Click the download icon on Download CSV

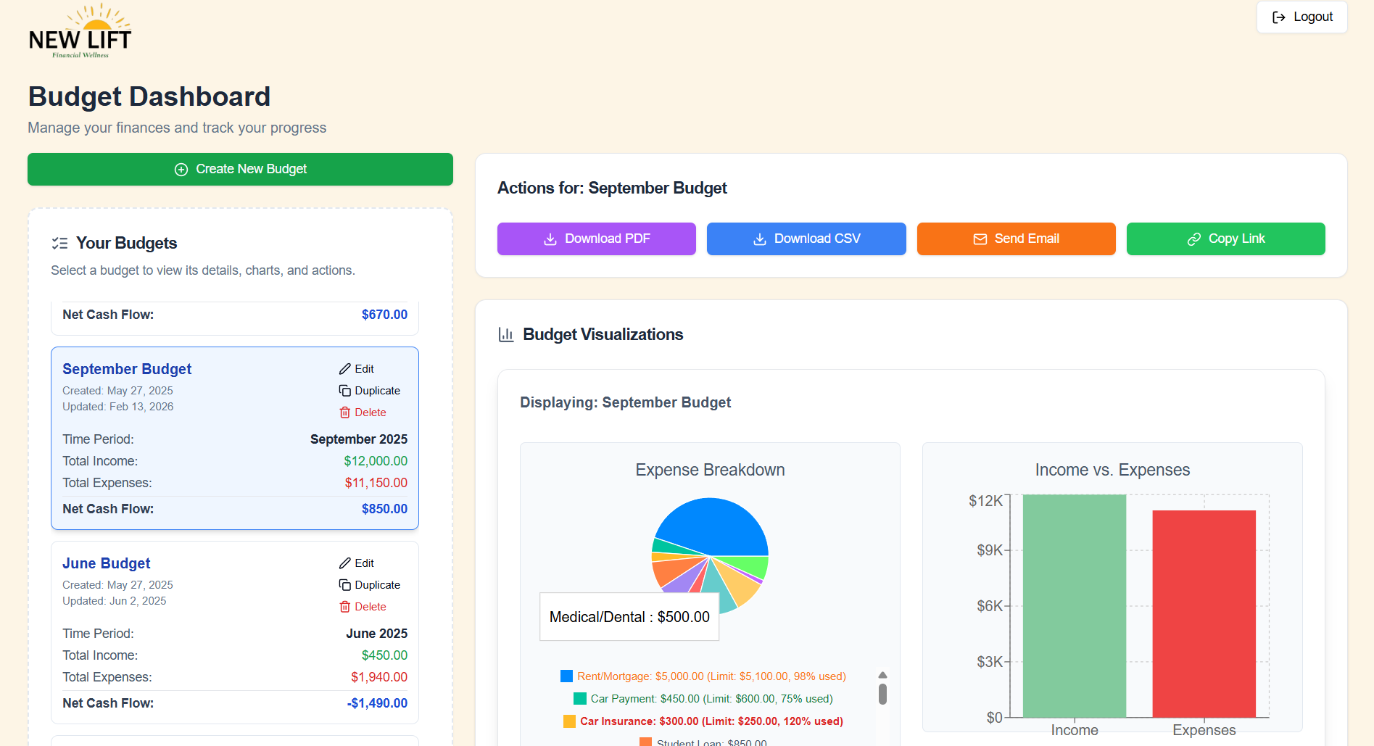click(x=759, y=239)
